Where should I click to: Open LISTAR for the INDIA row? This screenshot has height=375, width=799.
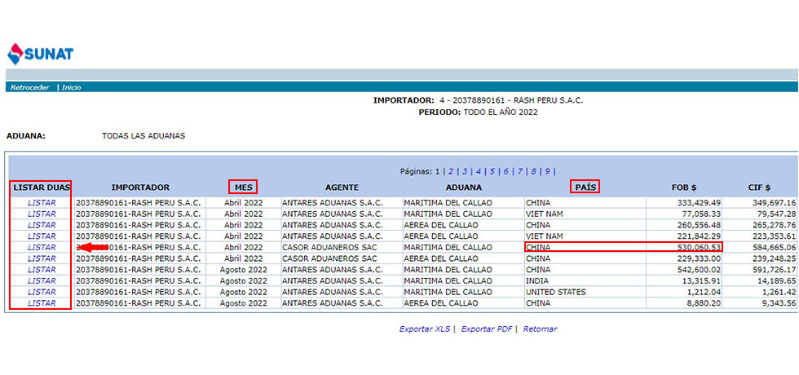pyautogui.click(x=42, y=280)
